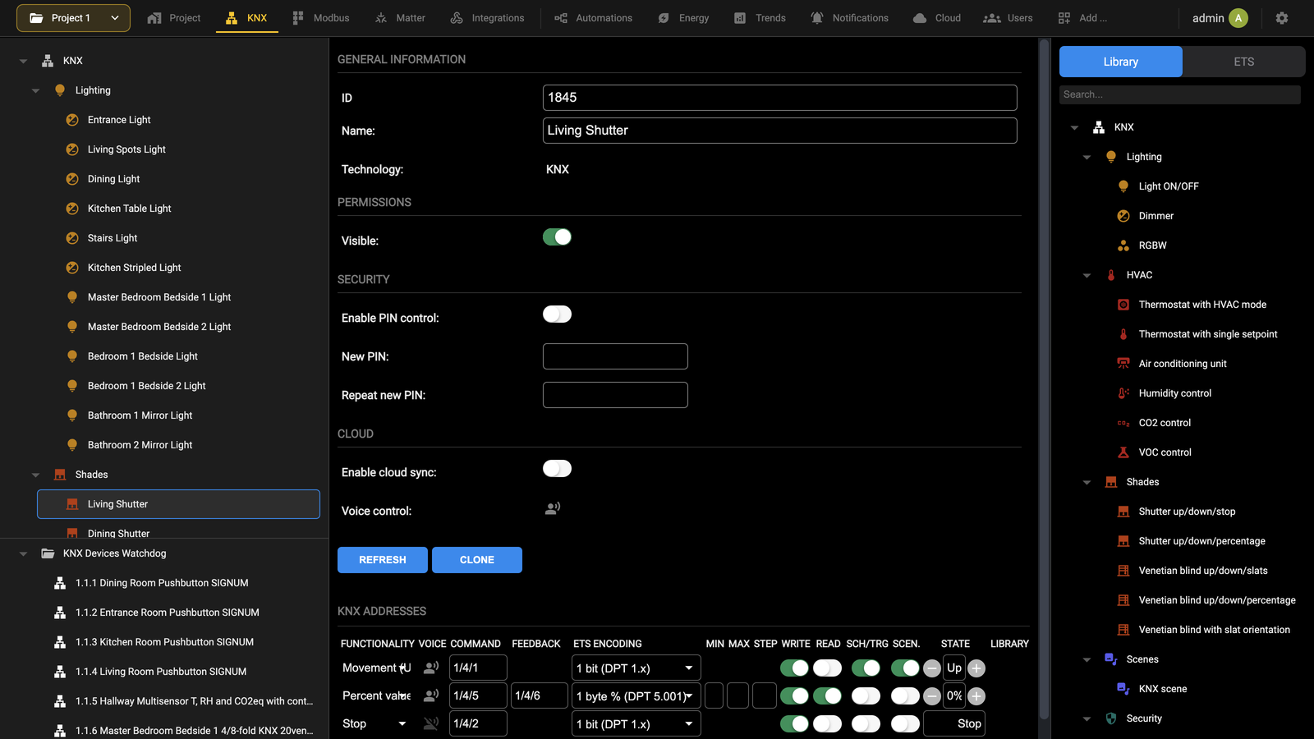Image resolution: width=1314 pixels, height=739 pixels.
Task: Toggle SCH/TRG switch in Stop row
Action: click(x=866, y=723)
